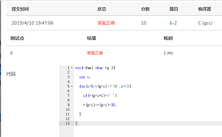Click the 耗时 column header

click(x=168, y=38)
